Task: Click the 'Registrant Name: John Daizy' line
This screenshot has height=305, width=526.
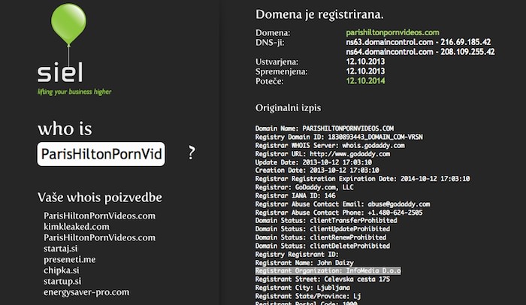Action: point(304,263)
